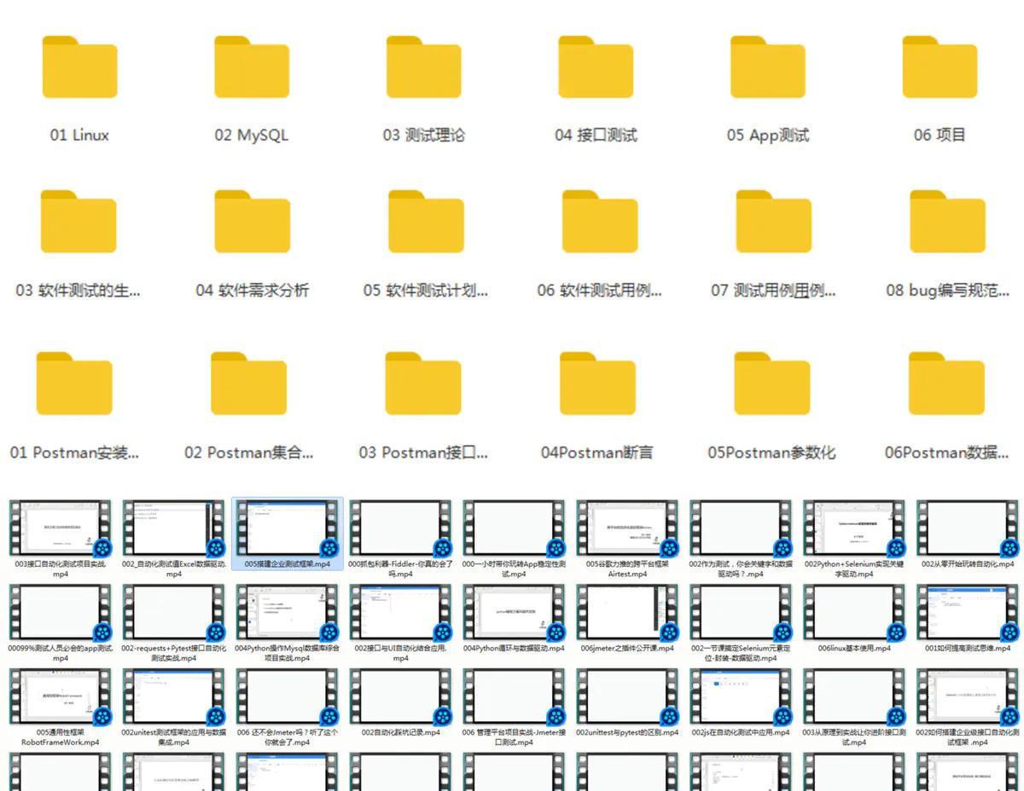Image resolution: width=1024 pixels, height=791 pixels.
Task: Click the 002-requests+Pytest接口自动化 video thumbnail
Action: pos(174,612)
